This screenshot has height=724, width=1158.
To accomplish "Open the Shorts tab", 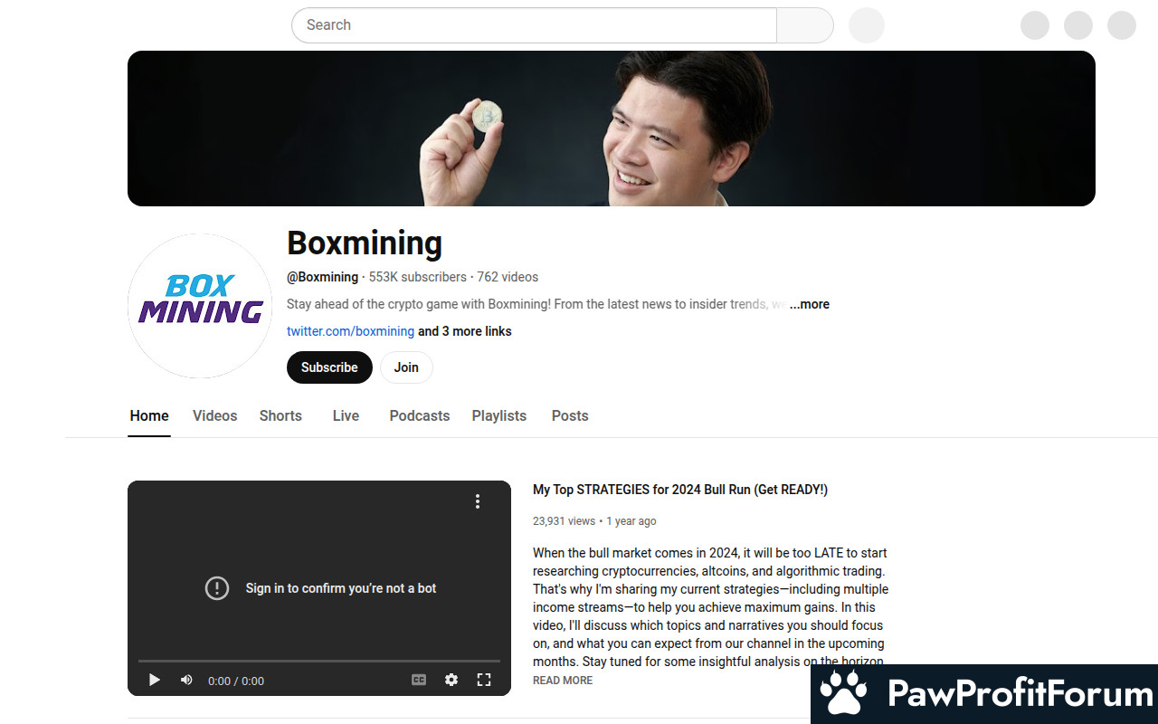I will tap(280, 416).
